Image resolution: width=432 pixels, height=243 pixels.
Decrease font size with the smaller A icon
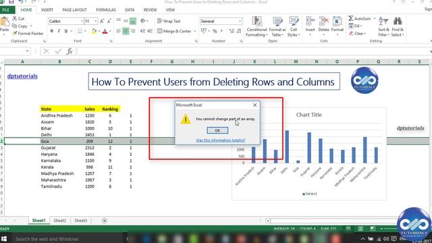(x=109, y=21)
